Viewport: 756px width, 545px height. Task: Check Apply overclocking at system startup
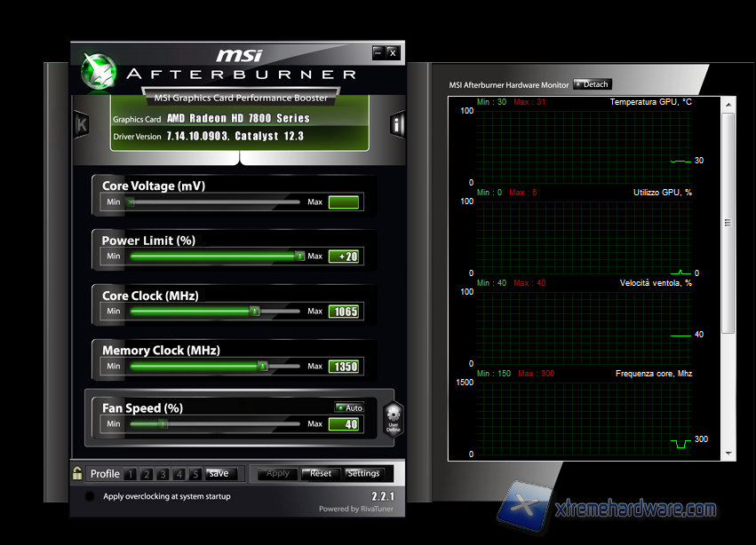[x=89, y=496]
